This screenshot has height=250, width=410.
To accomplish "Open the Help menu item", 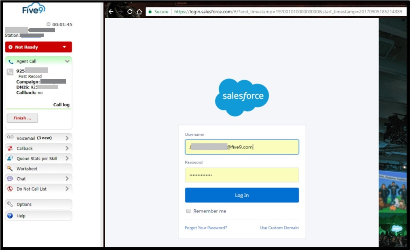I will tap(38, 216).
